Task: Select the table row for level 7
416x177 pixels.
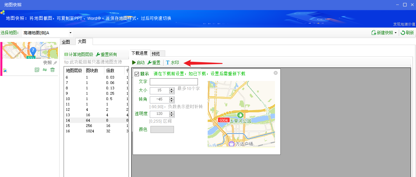Action: 96,83
